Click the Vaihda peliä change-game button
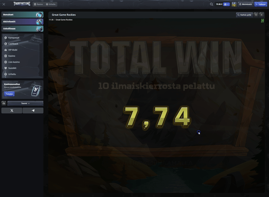Viewport: 269px width, 197px height. pos(244,15)
